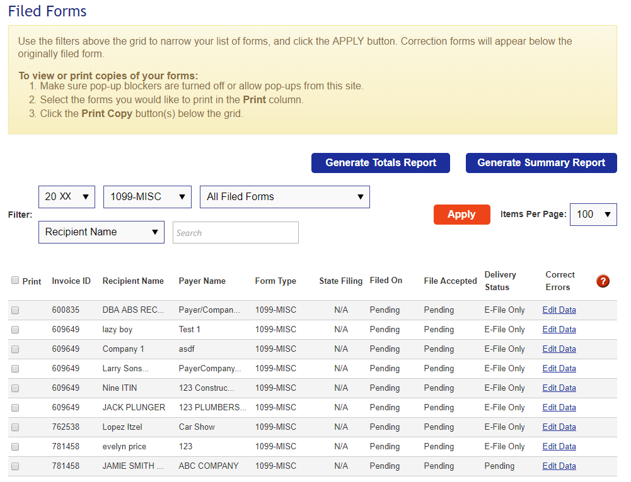Click the orange Apply button
631x482 pixels.
pyautogui.click(x=462, y=215)
